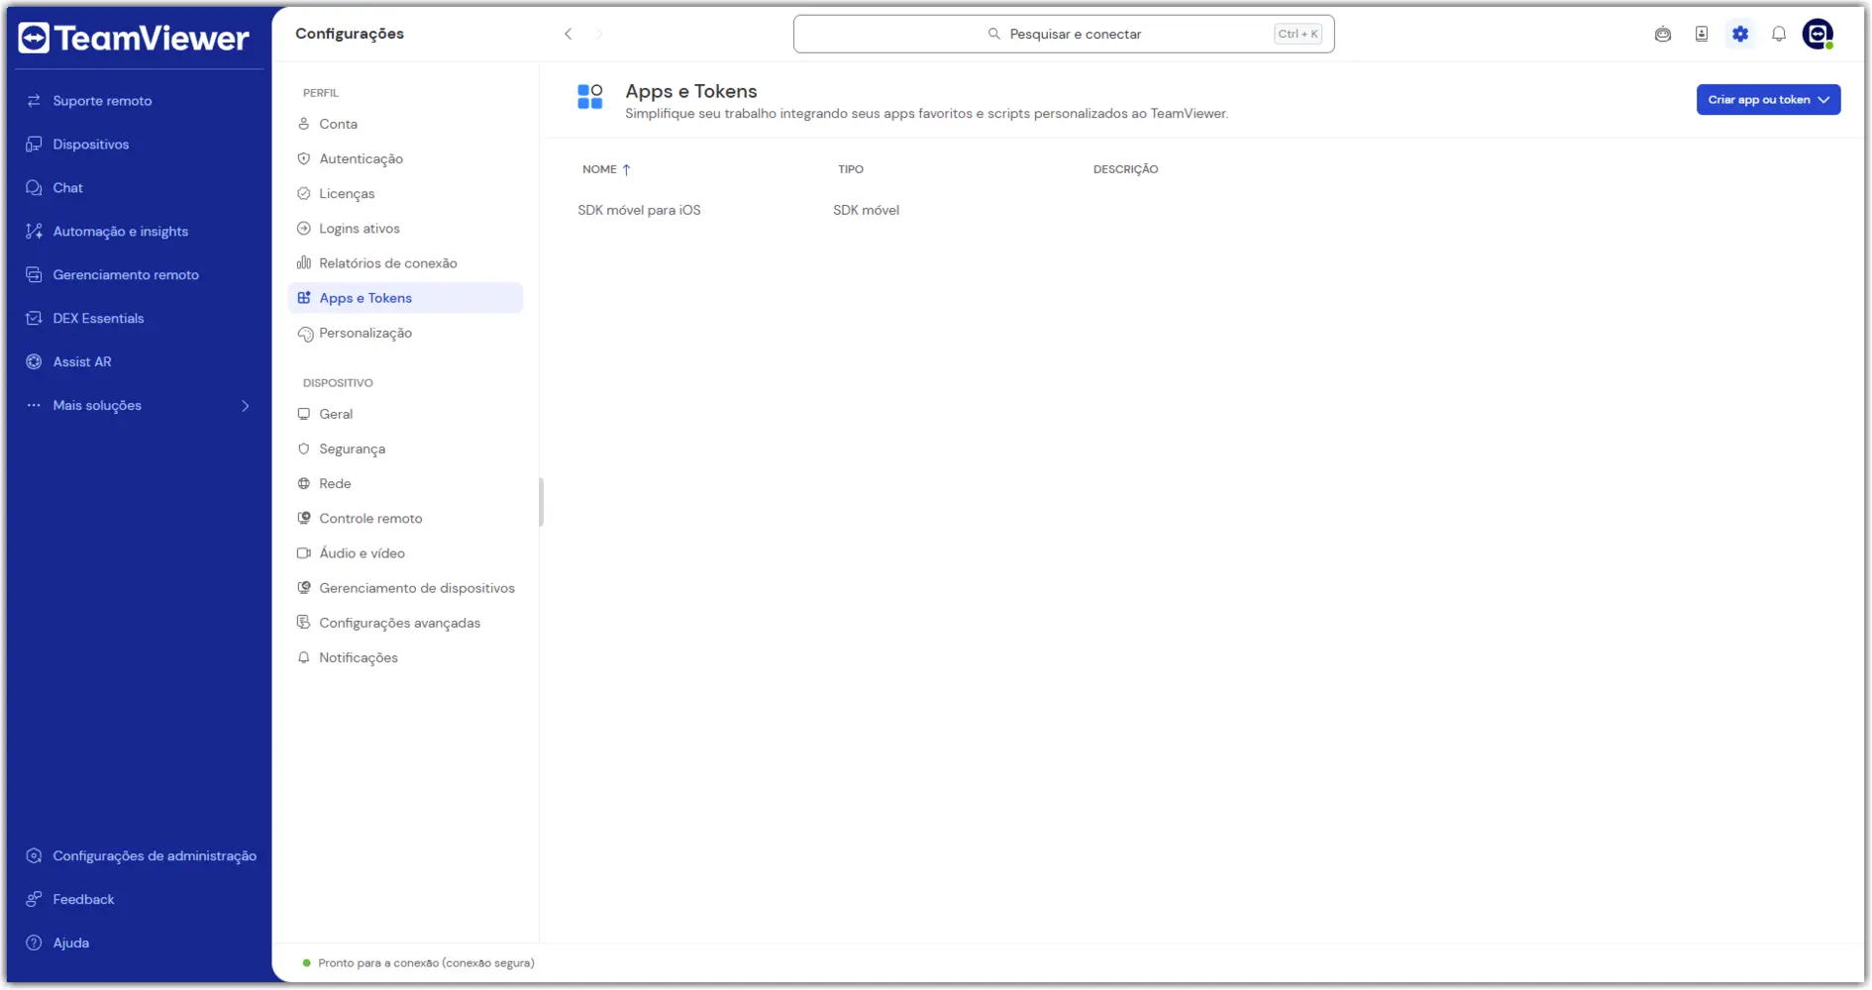The image size is (1872, 990).
Task: Open the Licenças settings icon
Action: coord(304,194)
